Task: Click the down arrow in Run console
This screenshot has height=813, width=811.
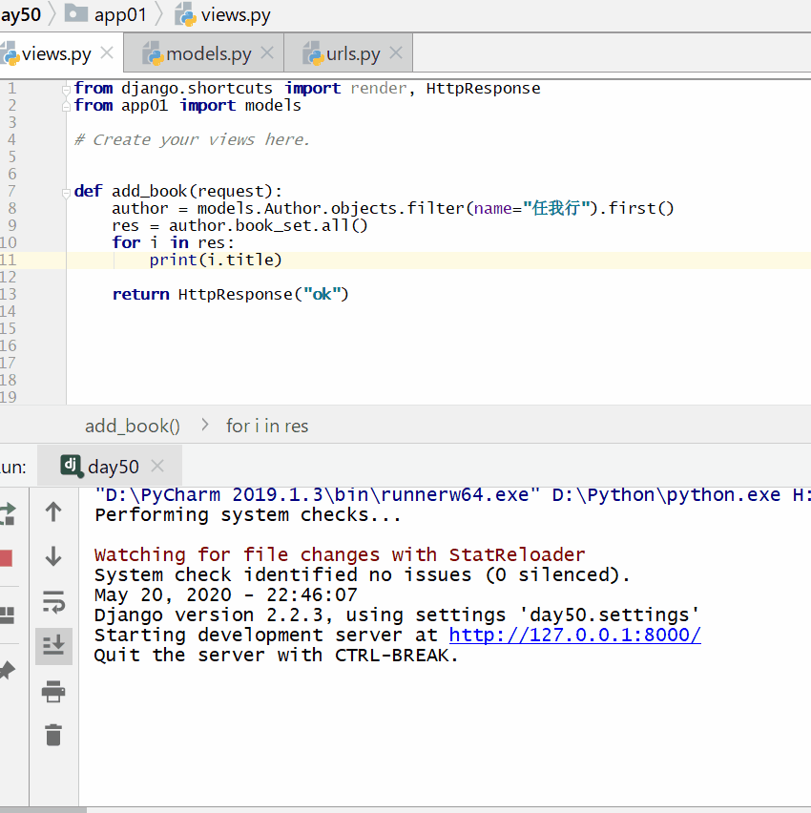Action: point(53,556)
